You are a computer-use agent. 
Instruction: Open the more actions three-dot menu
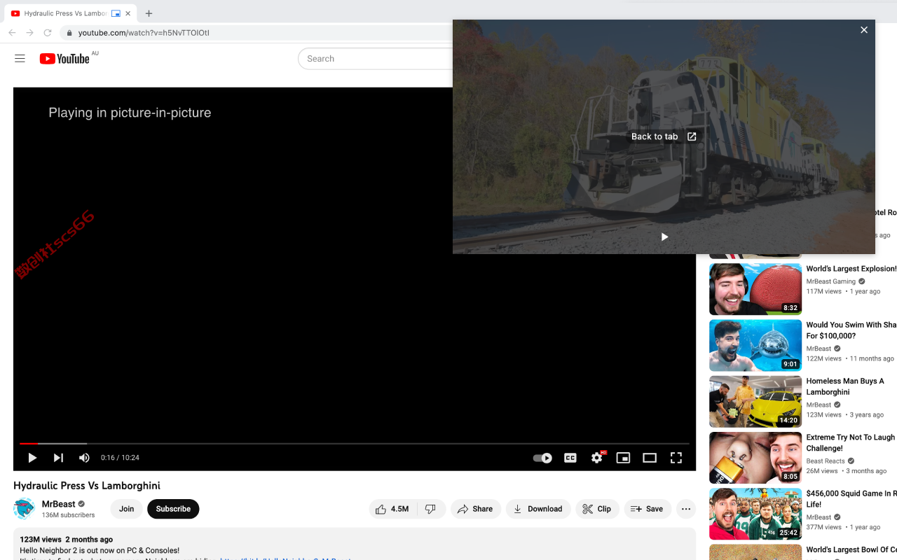[686, 509]
